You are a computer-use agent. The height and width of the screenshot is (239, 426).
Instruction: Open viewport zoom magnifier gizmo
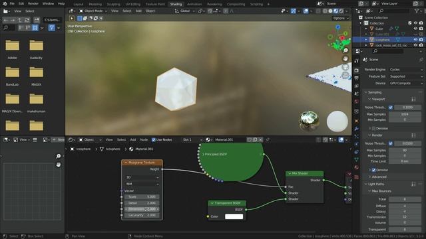click(x=345, y=50)
